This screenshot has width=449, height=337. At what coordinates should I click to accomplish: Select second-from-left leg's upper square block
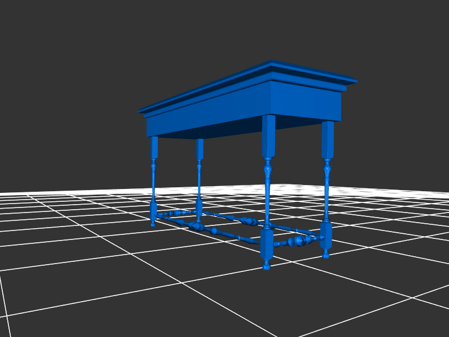tap(200, 149)
